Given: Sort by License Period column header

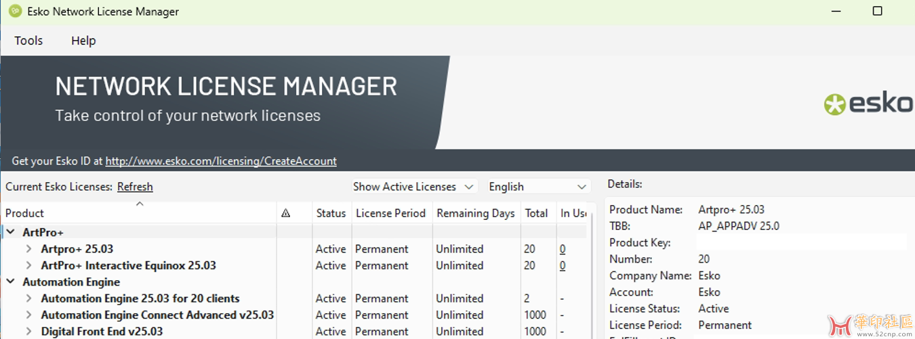Looking at the screenshot, I should [x=391, y=213].
